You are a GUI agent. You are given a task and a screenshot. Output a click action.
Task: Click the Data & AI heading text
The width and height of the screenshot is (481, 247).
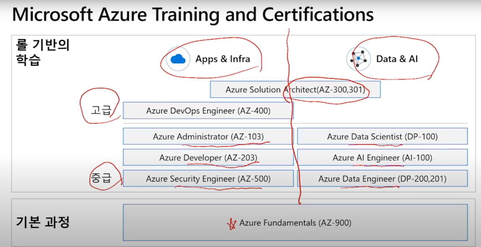(x=397, y=59)
